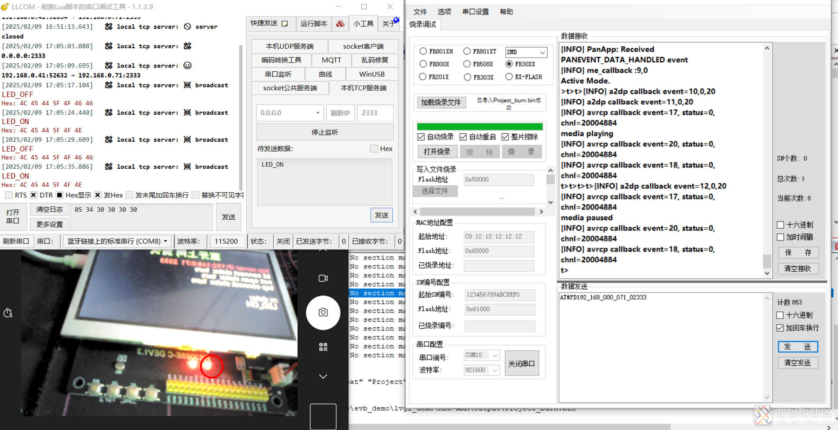Click the note icon on the 快捷发送 tab
Screen dimensions: 838x430
pyautogui.click(x=285, y=24)
